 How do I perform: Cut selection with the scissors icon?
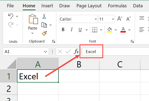click(x=44, y=16)
